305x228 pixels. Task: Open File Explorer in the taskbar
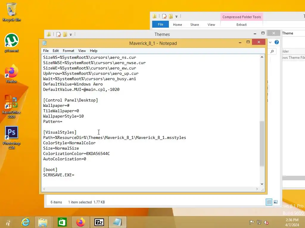pos(43,222)
